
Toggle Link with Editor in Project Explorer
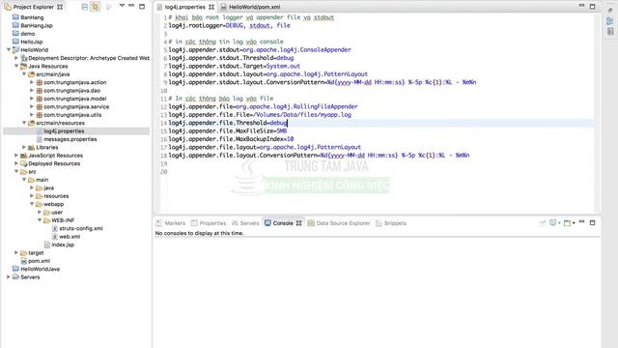pos(96,7)
